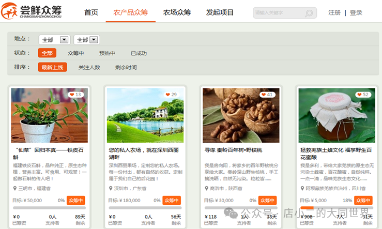
Task: Select status filter 全部
Action: [47, 53]
